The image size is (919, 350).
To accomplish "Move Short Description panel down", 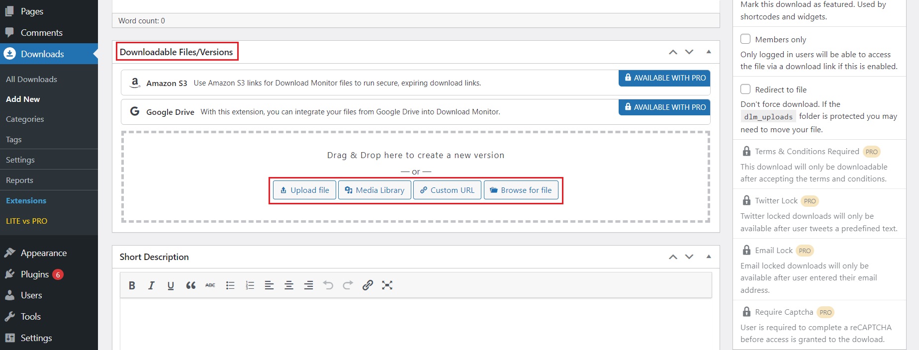I will pos(689,257).
